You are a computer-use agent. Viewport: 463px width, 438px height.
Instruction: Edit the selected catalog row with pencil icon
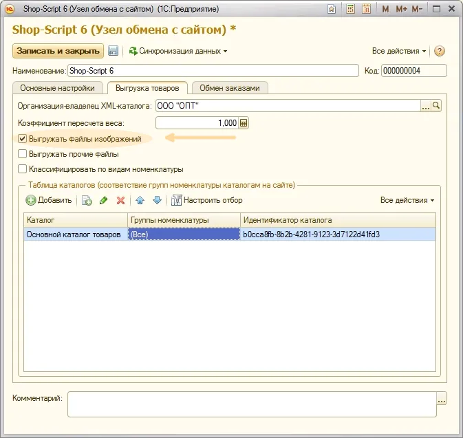pos(104,200)
